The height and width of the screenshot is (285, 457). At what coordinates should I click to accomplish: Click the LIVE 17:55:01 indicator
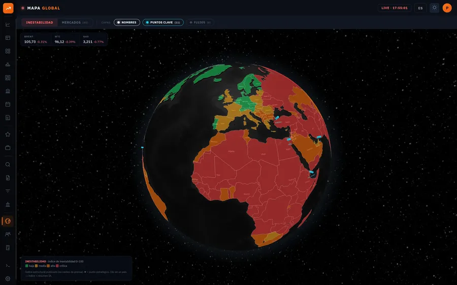pos(395,8)
